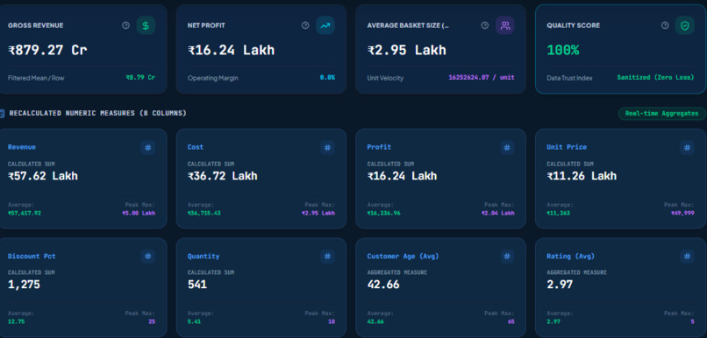Screen dimensions: 707x338
Task: Click the Gross Revenue card title
Action: (36, 25)
